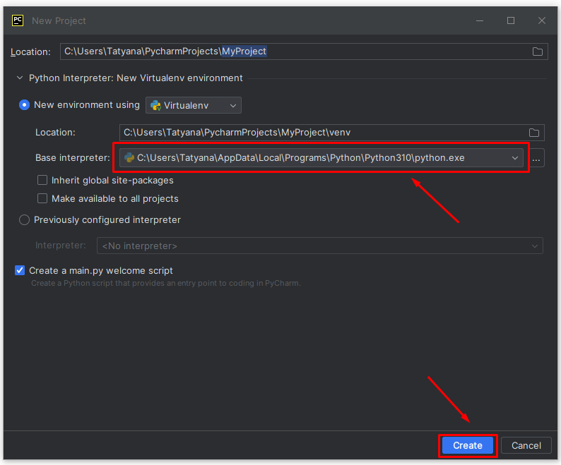
Task: Open the disabled Interpreter combo box
Action: [x=320, y=246]
